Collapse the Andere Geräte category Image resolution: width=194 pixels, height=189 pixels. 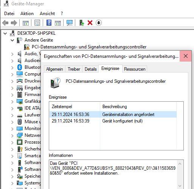point(12,40)
